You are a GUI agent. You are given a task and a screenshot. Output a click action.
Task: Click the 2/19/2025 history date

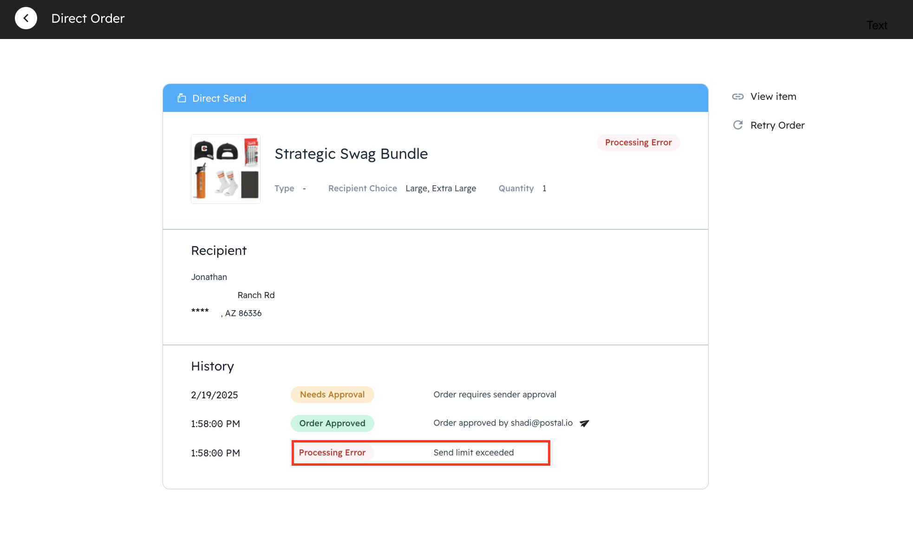pos(215,395)
